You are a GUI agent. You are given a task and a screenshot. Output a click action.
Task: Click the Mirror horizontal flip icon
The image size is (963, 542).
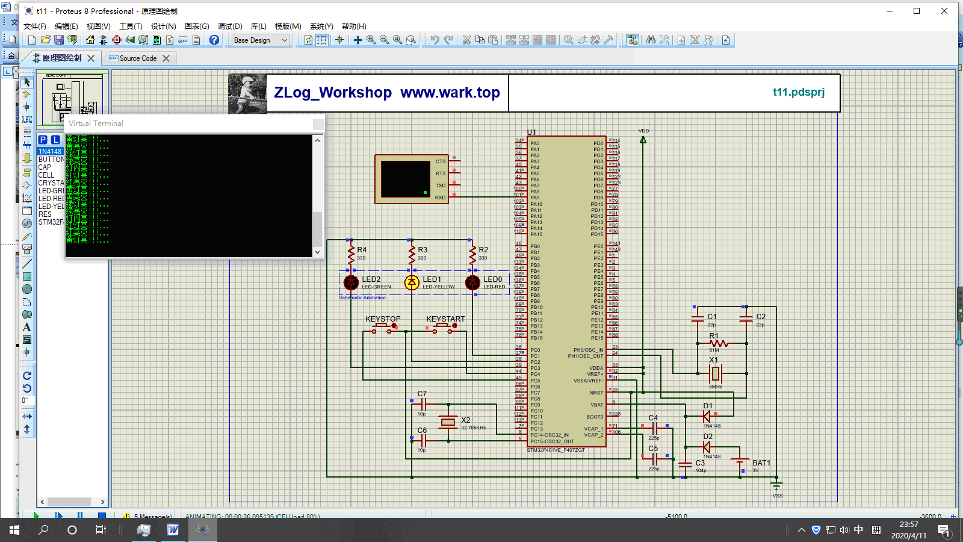click(27, 416)
